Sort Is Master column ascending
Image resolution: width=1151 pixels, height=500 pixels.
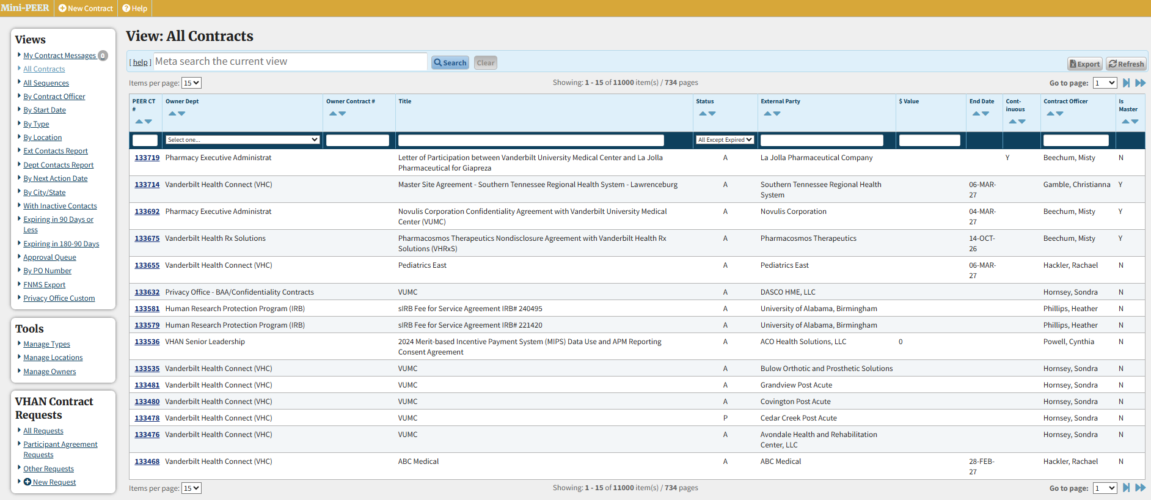1126,122
